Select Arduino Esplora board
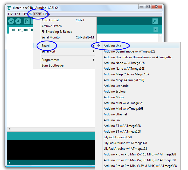Viewport: 188px width, 170px height. tap(138, 91)
